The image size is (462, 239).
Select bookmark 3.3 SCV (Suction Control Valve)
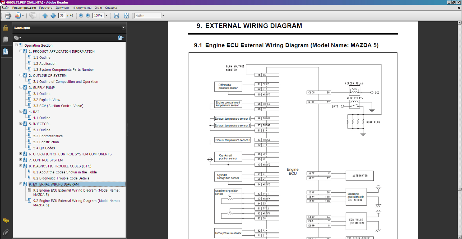click(x=58, y=106)
